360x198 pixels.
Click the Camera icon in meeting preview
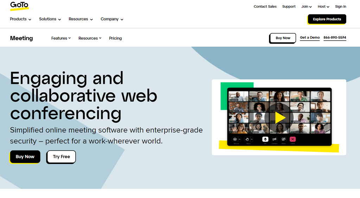(274, 139)
